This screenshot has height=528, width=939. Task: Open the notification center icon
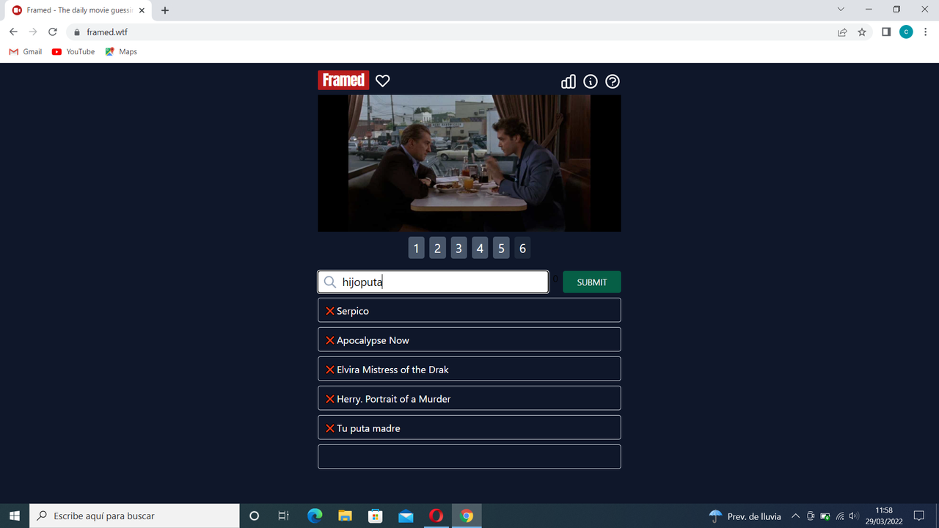click(919, 516)
